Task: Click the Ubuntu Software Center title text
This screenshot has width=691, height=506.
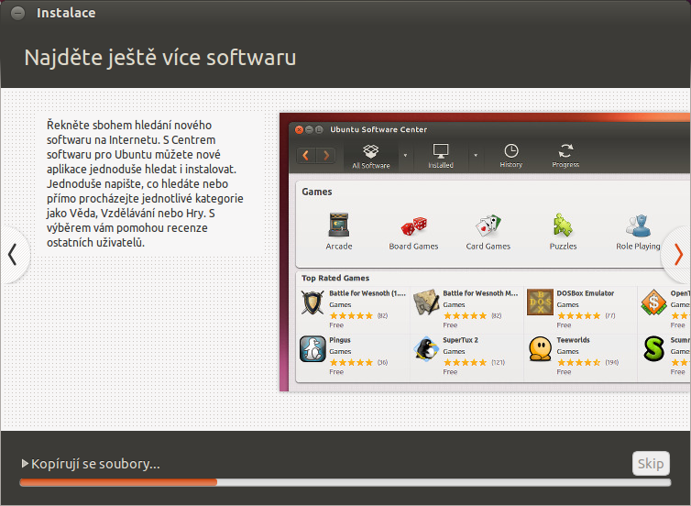Action: pyautogui.click(x=378, y=129)
